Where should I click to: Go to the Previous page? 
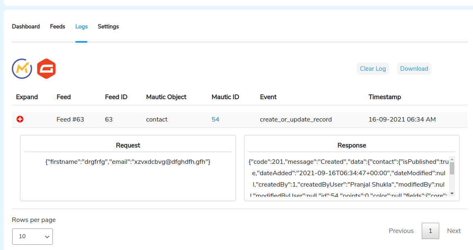click(x=401, y=231)
